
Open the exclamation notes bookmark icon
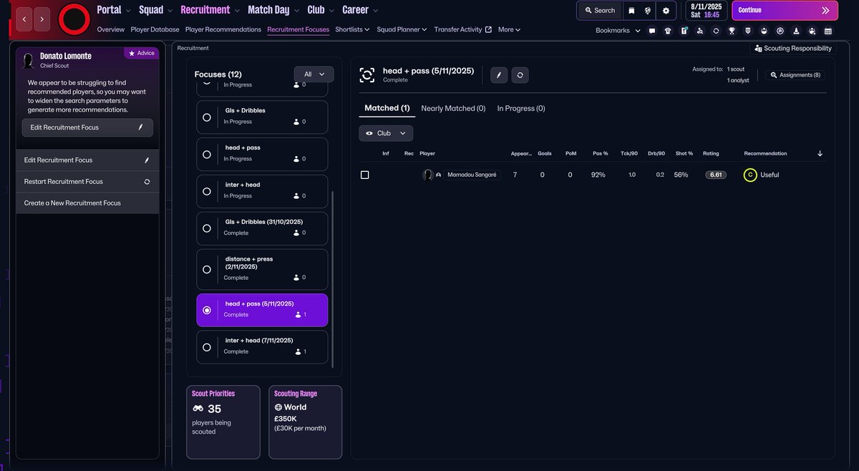(684, 31)
